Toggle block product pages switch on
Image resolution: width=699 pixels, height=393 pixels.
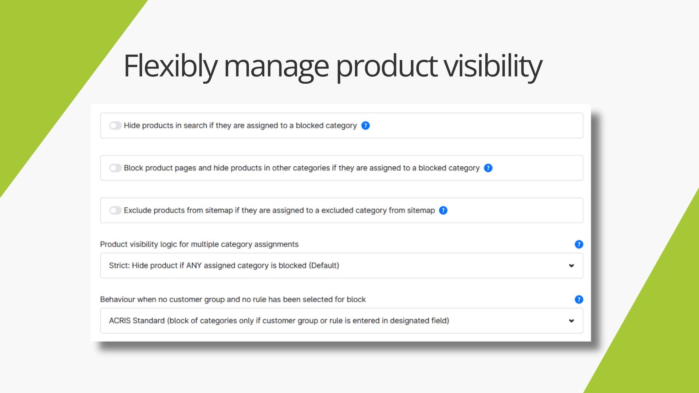point(115,168)
